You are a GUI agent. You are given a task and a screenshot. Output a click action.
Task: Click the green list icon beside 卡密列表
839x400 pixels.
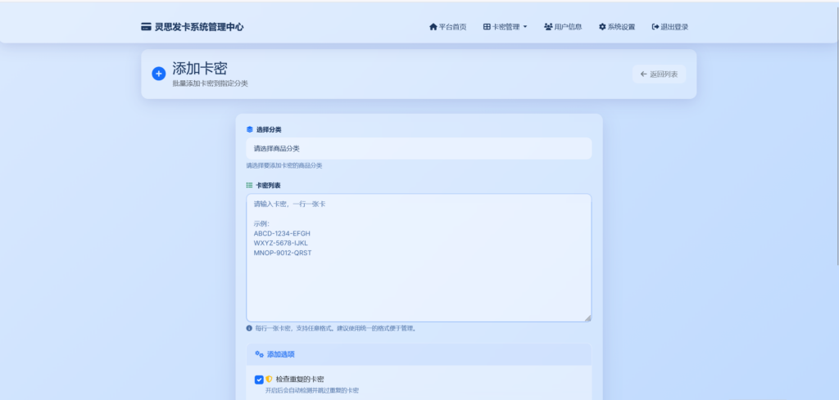coord(250,186)
